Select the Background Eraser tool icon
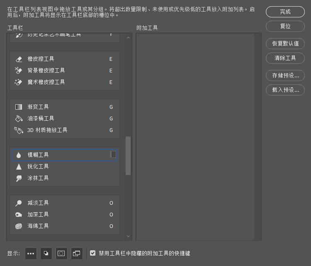The image size is (311, 266). (x=18, y=70)
